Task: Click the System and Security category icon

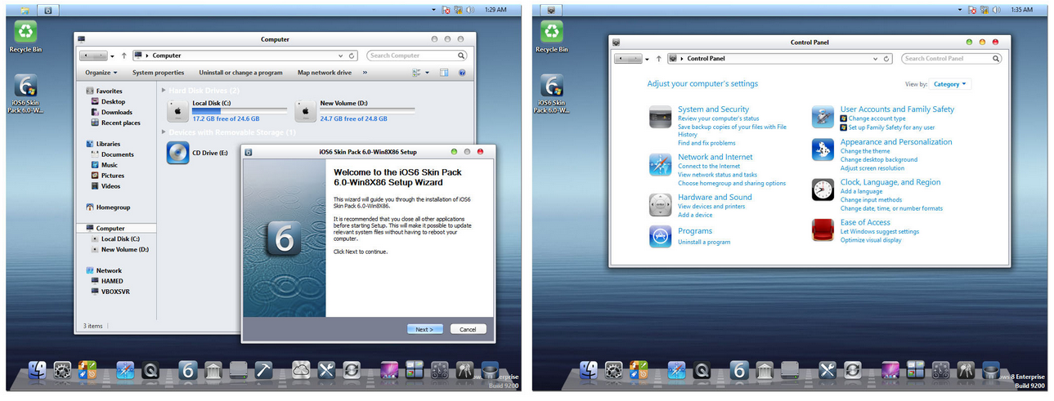Action: pyautogui.click(x=660, y=117)
